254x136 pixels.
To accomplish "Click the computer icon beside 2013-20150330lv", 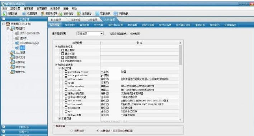I will pyautogui.click(x=17, y=34).
